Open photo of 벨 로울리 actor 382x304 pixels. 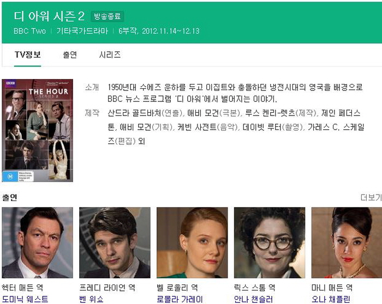pyautogui.click(x=192, y=243)
